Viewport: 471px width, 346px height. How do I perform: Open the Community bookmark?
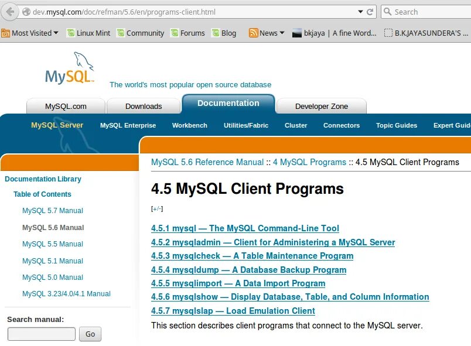(x=141, y=33)
